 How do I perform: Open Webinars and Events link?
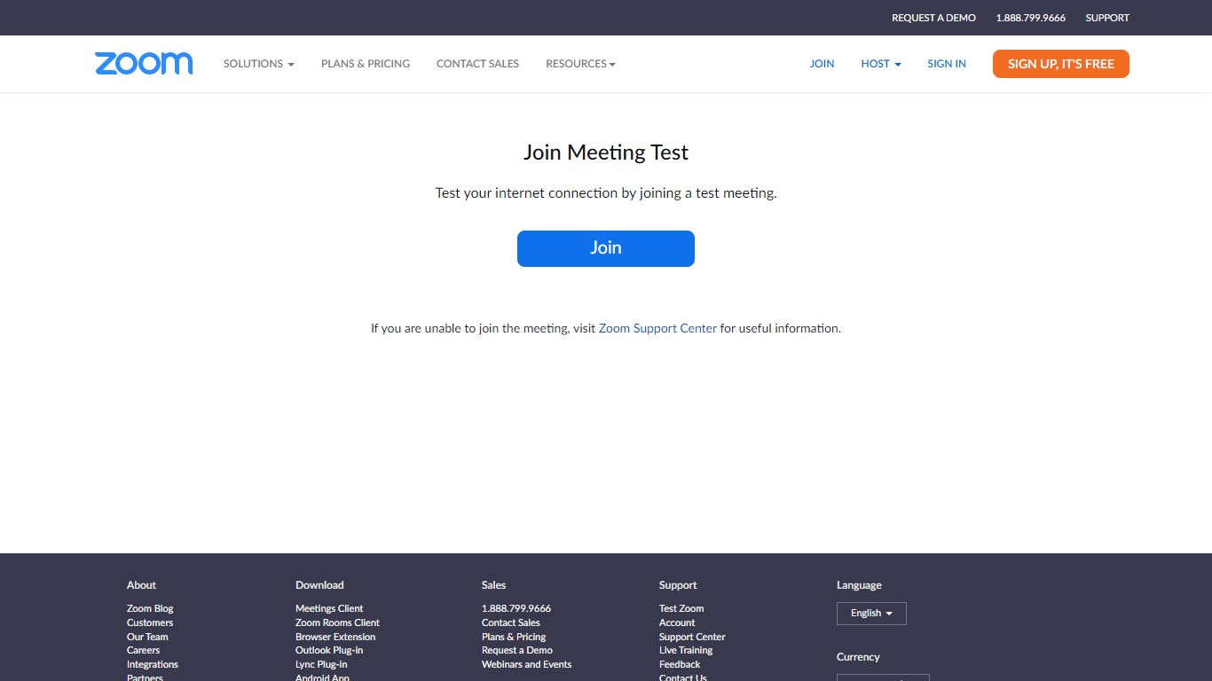(527, 664)
